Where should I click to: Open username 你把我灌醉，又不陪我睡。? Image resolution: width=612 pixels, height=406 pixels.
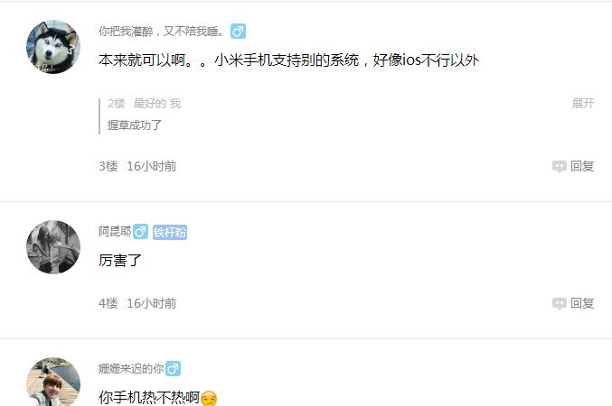[163, 32]
